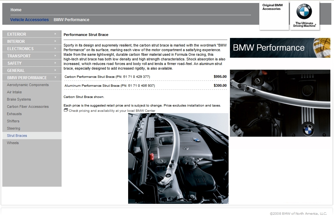Open the Vehicle Accessories tab
Screen dimensions: 334x219
(29, 20)
